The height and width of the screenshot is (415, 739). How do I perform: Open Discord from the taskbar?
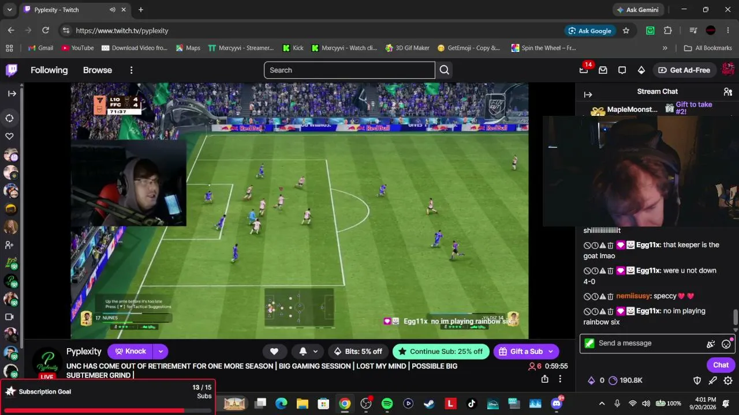tap(557, 403)
